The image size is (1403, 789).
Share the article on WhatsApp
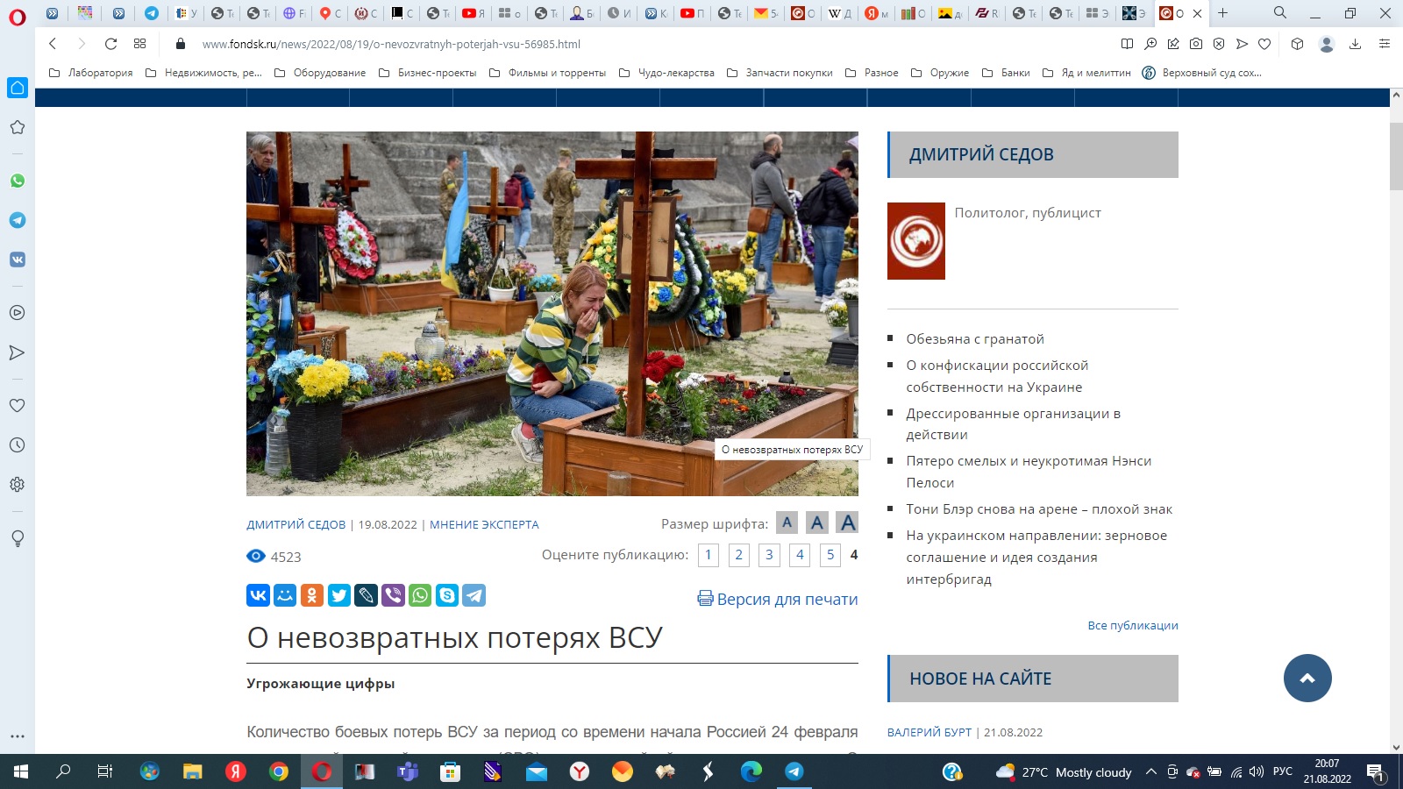tap(420, 596)
